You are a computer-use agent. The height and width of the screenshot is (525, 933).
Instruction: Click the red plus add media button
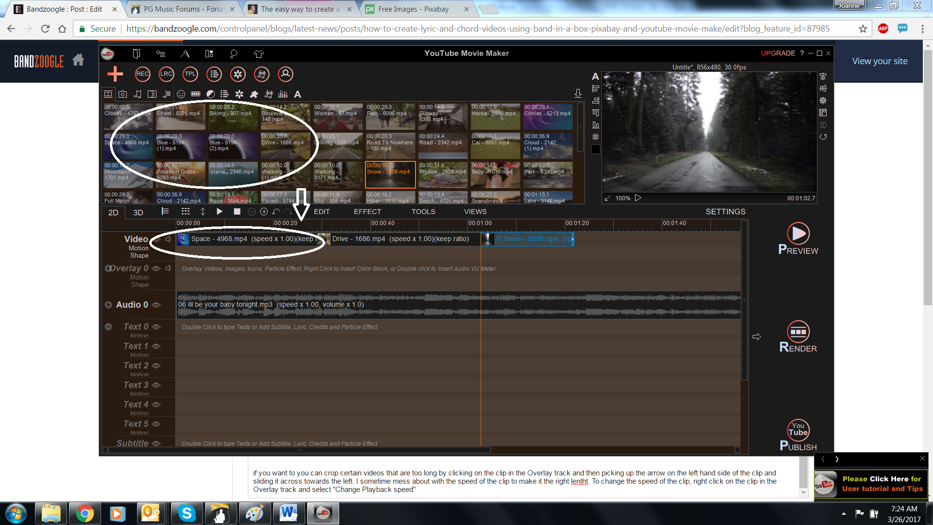click(115, 74)
